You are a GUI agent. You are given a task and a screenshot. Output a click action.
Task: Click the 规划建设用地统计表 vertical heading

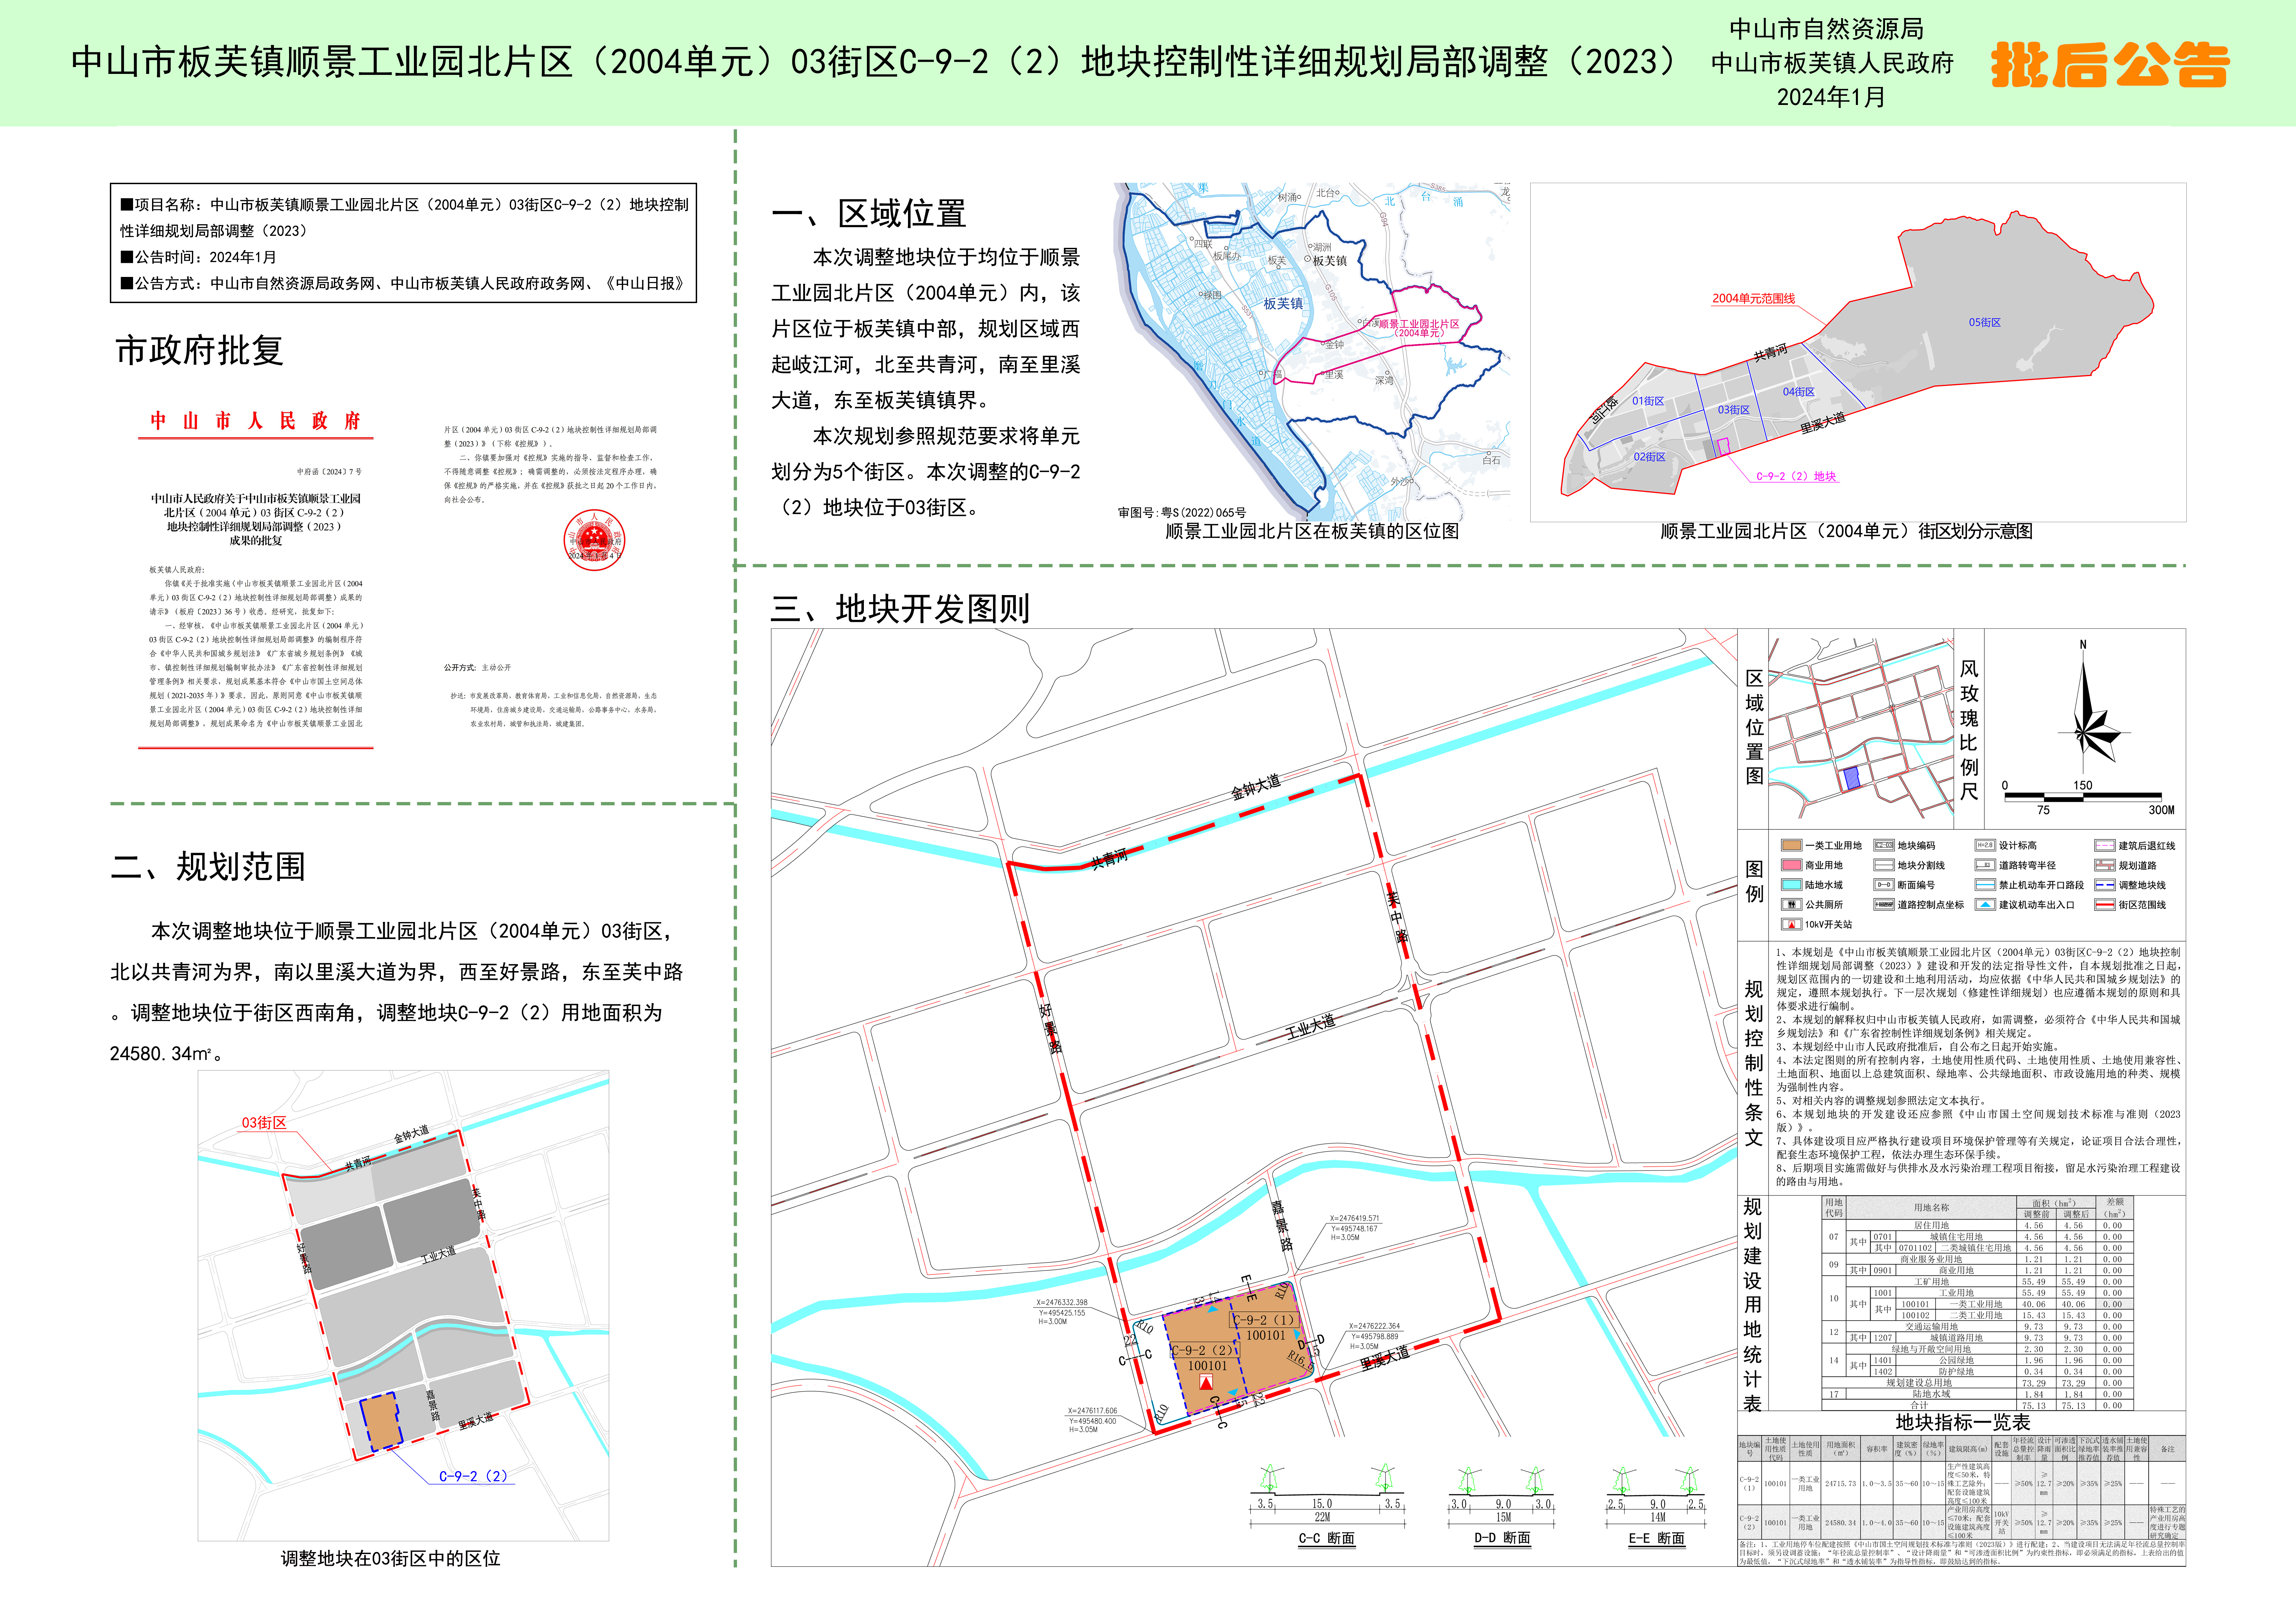1753,1305
